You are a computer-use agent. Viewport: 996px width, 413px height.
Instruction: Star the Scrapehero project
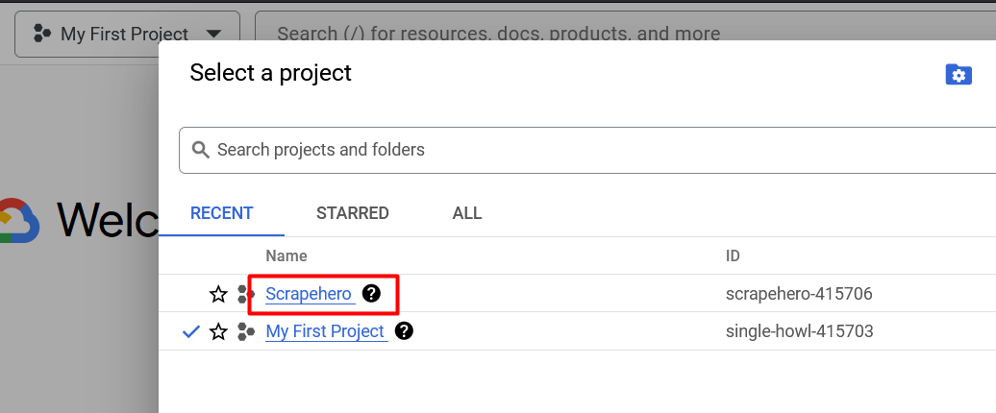[x=218, y=294]
